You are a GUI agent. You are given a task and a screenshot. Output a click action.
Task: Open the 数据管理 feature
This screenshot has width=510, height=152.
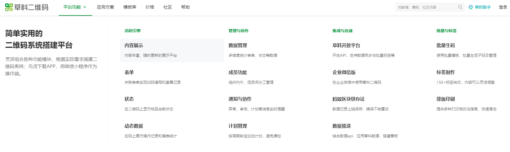(x=238, y=46)
